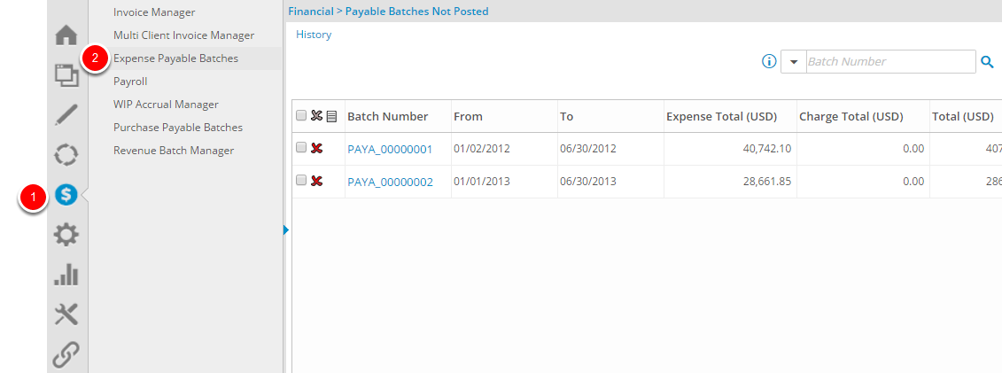Open Invoice Manager from the menu
Viewport: 1002px width, 373px height.
click(154, 12)
